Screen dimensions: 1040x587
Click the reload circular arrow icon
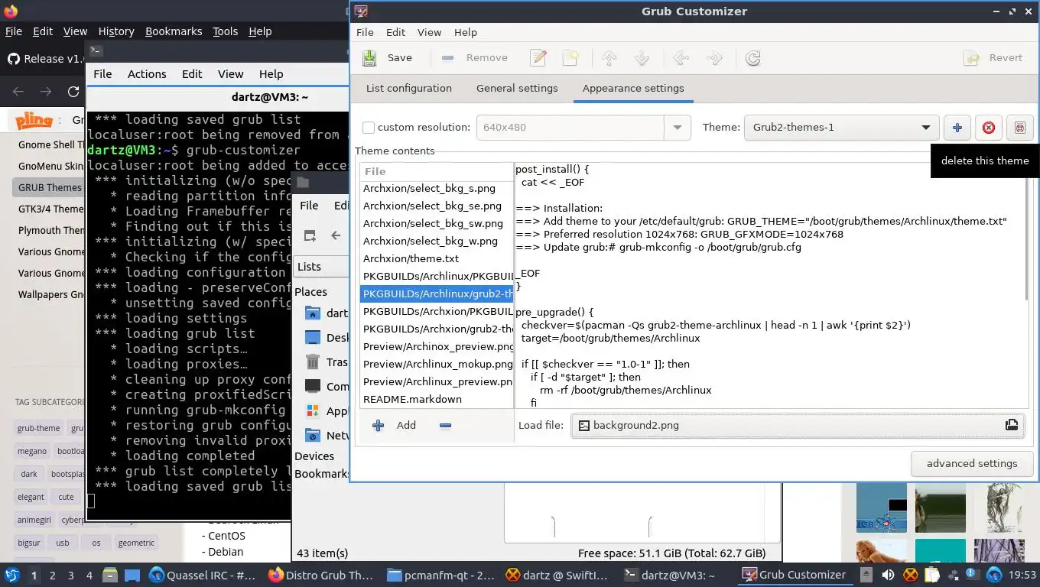[753, 58]
